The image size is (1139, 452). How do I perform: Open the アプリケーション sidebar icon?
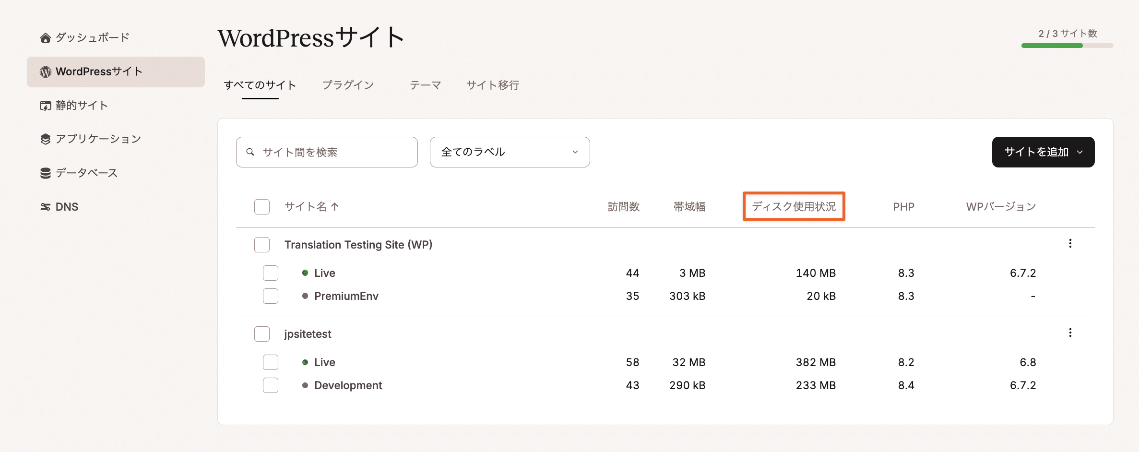coord(45,139)
